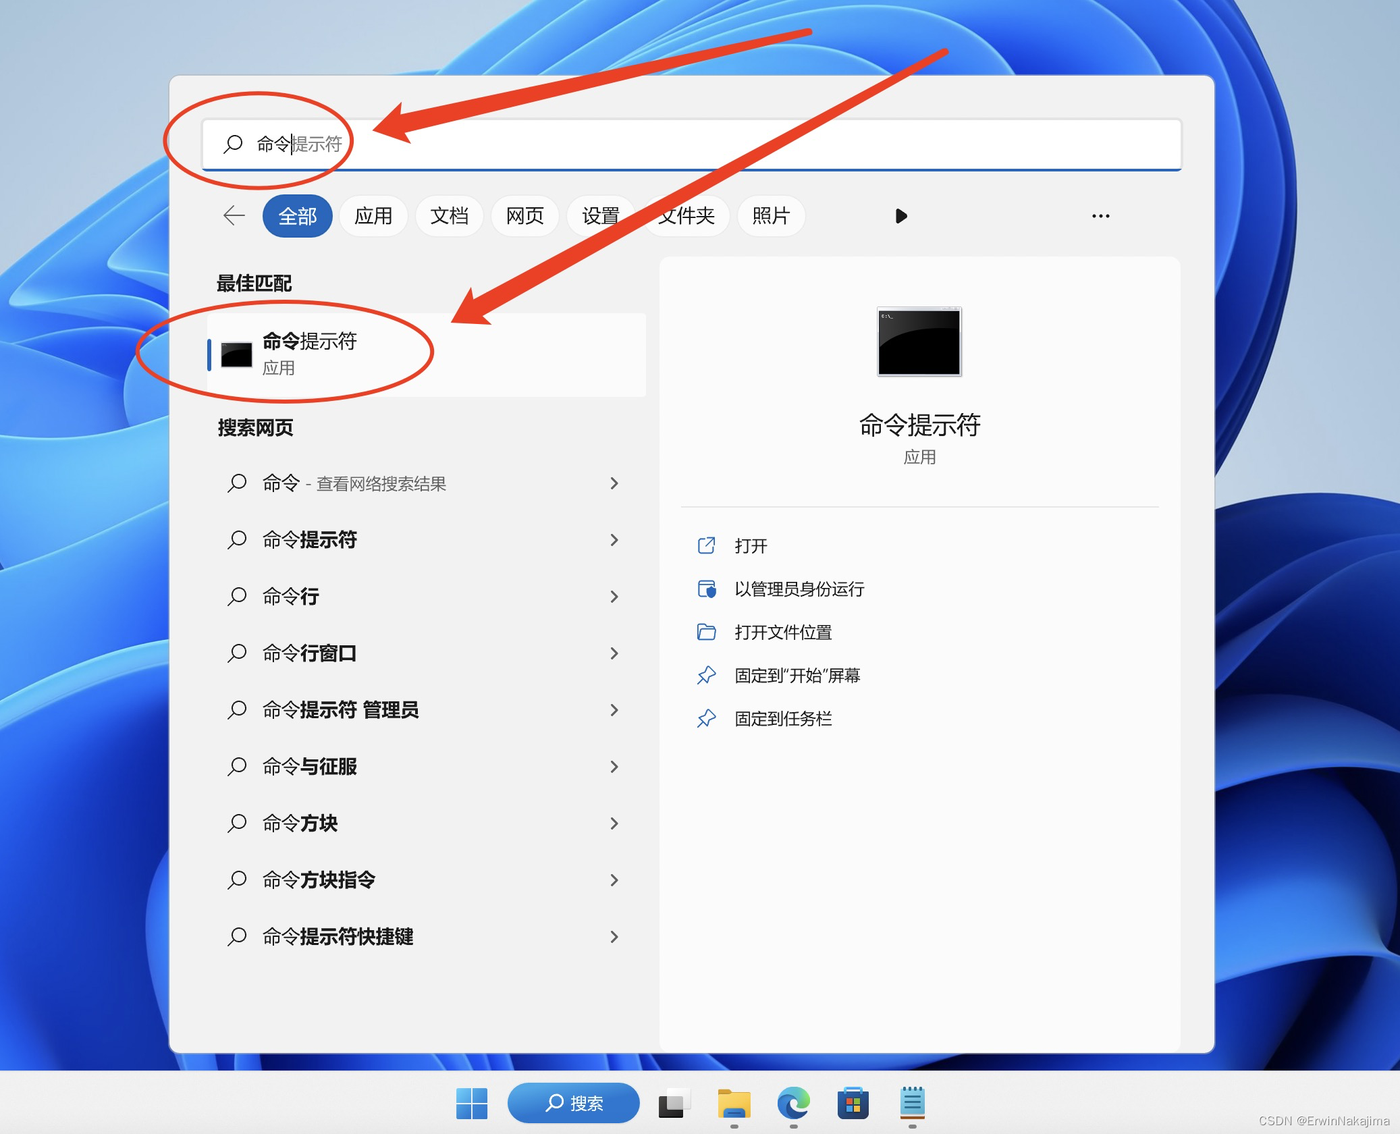Click the Start button on the taskbar
The image size is (1400, 1134).
click(x=473, y=1103)
